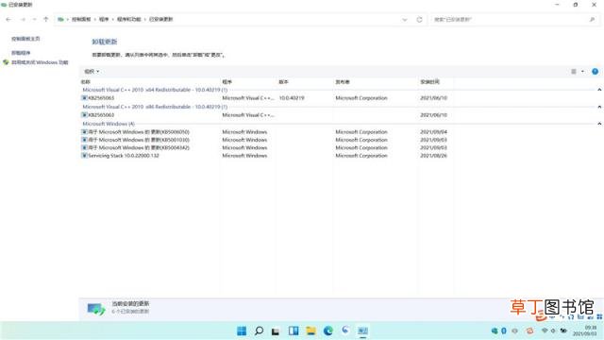Collapse the Microsoft Windows (4) group chevron
This screenshot has width=604, height=340.
(x=599, y=124)
